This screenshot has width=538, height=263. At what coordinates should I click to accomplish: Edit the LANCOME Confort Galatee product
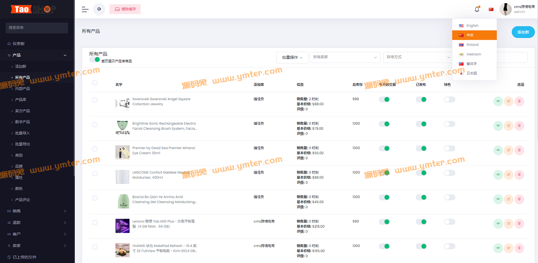click(509, 175)
